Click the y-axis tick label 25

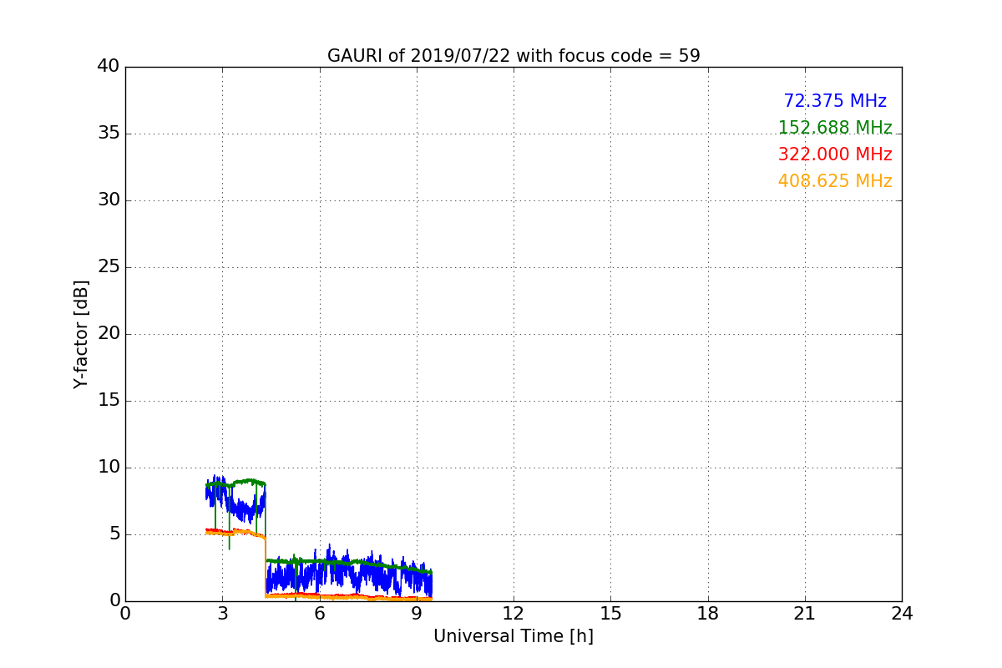(x=109, y=267)
